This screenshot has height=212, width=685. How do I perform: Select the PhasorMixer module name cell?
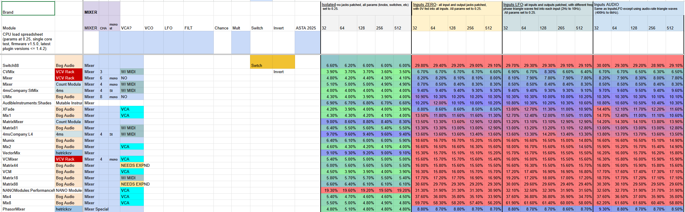[x=28, y=209]
